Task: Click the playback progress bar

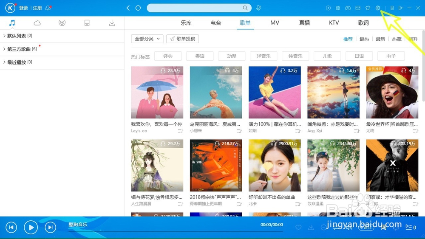Action: [176, 232]
